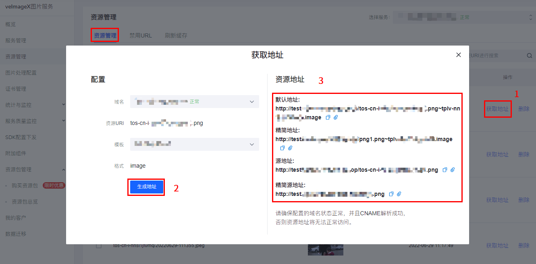Viewport: 536px width, 264px height.
Task: Click the search magnifier icon in resource list
Action: pyautogui.click(x=529, y=56)
